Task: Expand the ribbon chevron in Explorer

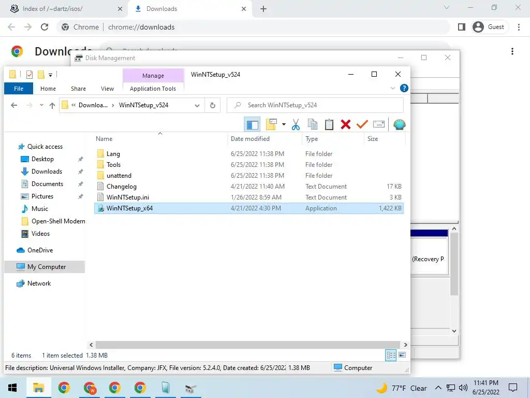Action: [x=393, y=88]
